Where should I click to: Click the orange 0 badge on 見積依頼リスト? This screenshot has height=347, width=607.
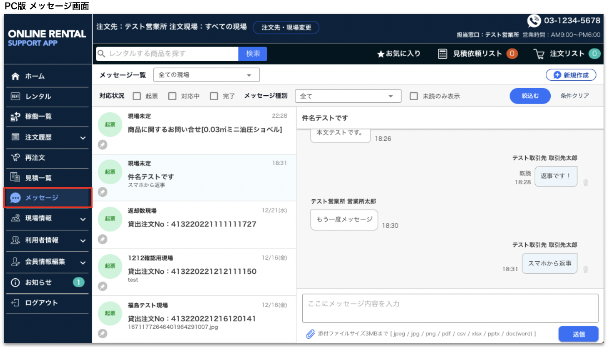(512, 54)
